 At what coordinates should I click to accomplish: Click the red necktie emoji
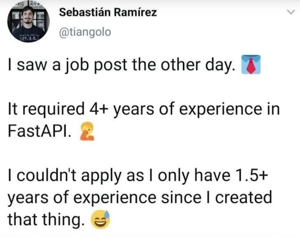pyautogui.click(x=251, y=65)
